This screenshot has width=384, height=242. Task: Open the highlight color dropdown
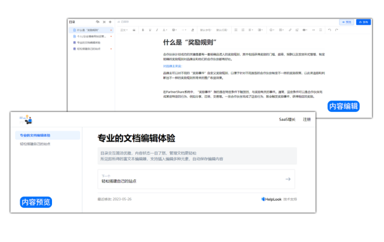pyautogui.click(x=175, y=30)
